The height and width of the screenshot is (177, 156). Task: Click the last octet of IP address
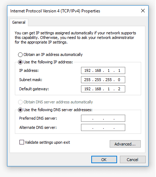pos(119,70)
